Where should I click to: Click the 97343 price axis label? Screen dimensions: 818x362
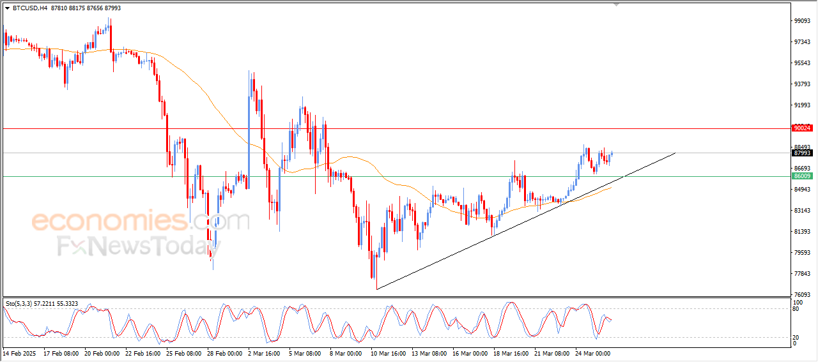point(802,42)
